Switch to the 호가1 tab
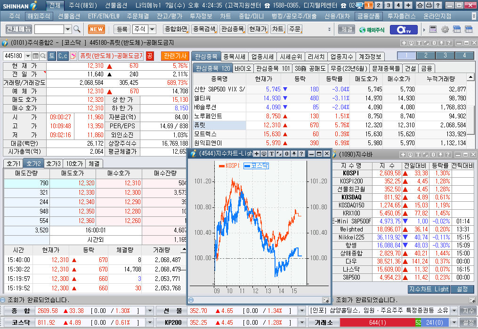The height and width of the screenshot is (329, 478). point(13,164)
